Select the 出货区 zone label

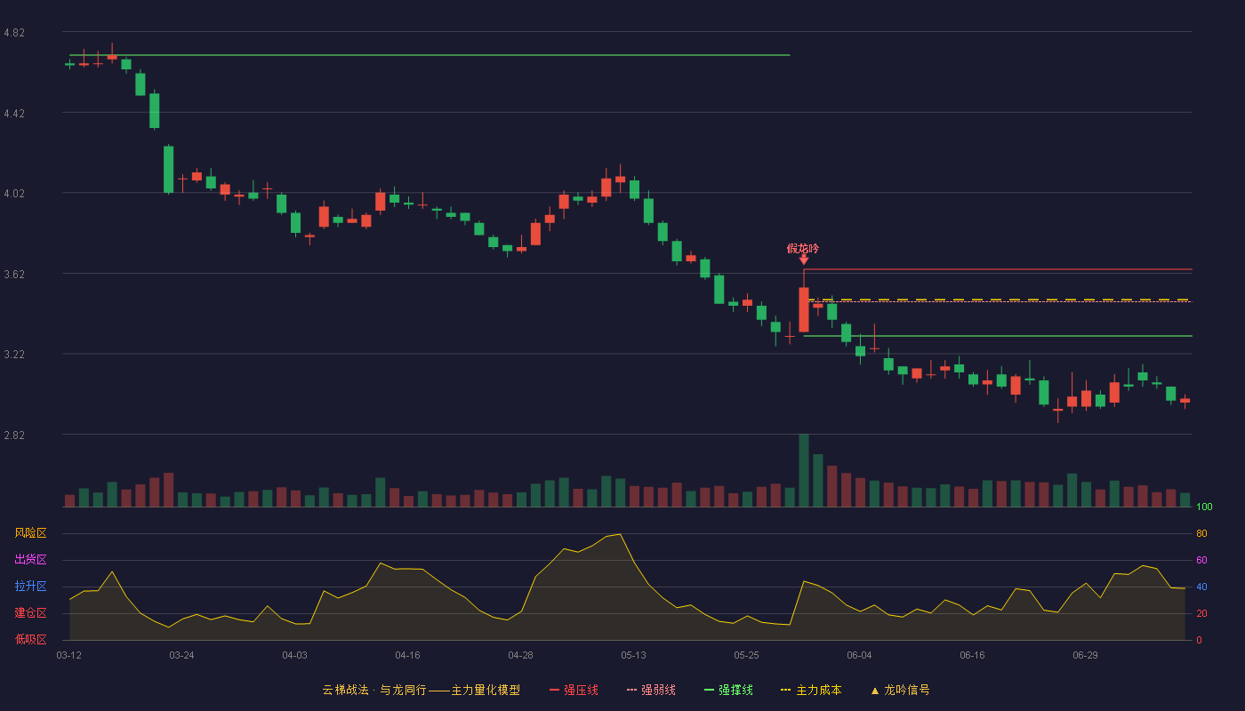30,560
